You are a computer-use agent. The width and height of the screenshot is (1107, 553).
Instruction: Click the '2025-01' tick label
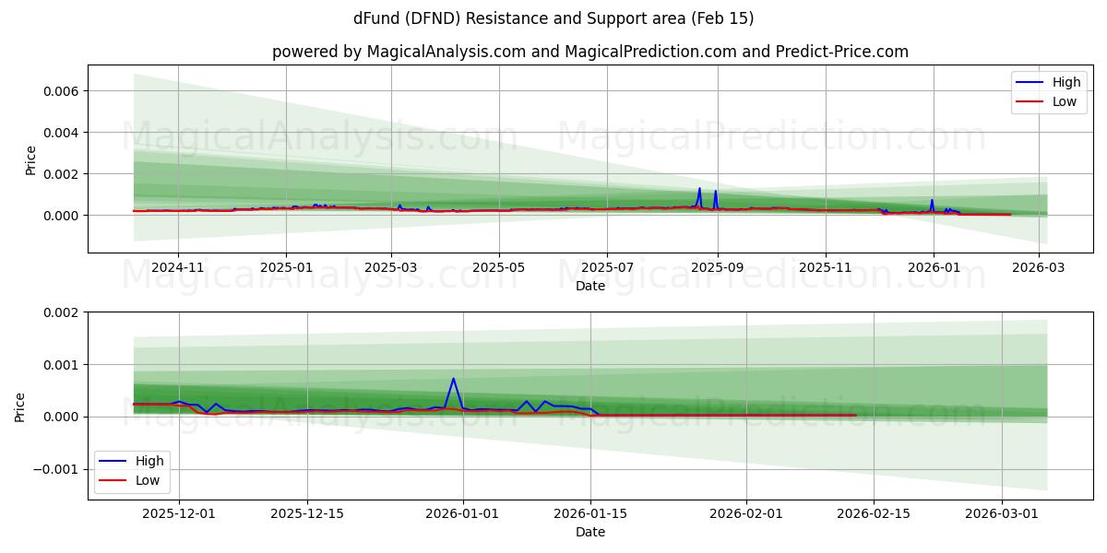[x=286, y=267]
